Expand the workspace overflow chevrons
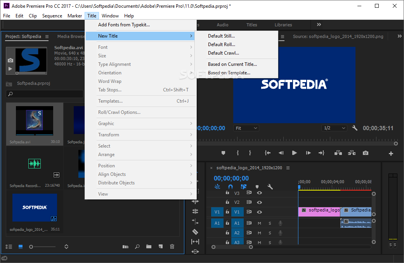 click(319, 25)
